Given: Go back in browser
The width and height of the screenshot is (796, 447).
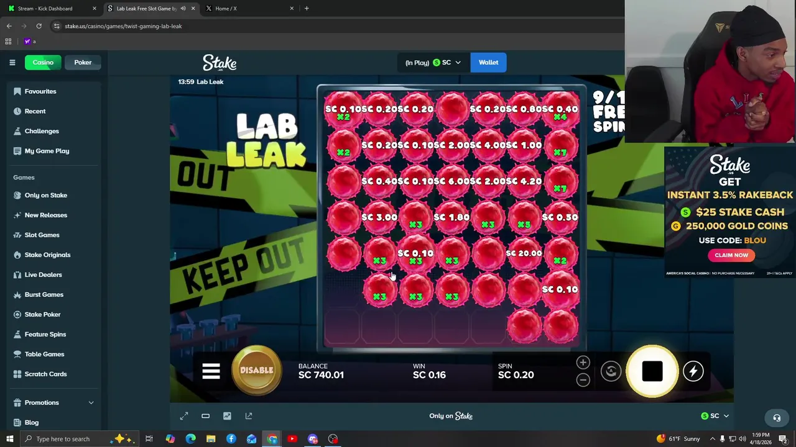Looking at the screenshot, I should 9,26.
